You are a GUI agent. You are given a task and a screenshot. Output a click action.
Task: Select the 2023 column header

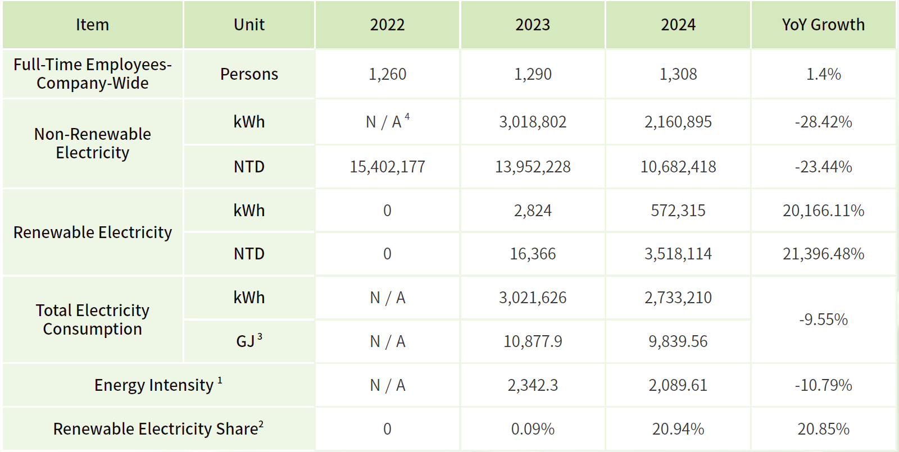533,25
